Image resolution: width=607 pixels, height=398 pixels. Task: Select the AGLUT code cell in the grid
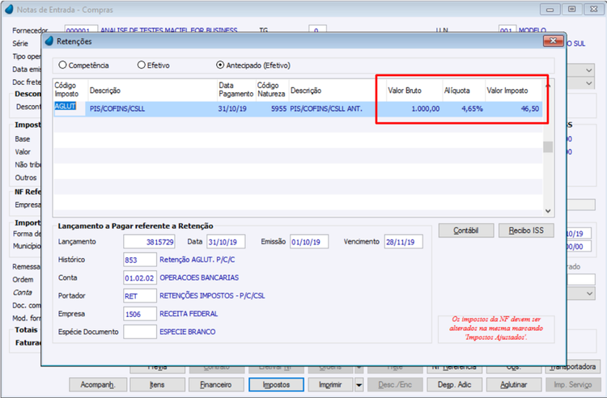pyautogui.click(x=70, y=108)
